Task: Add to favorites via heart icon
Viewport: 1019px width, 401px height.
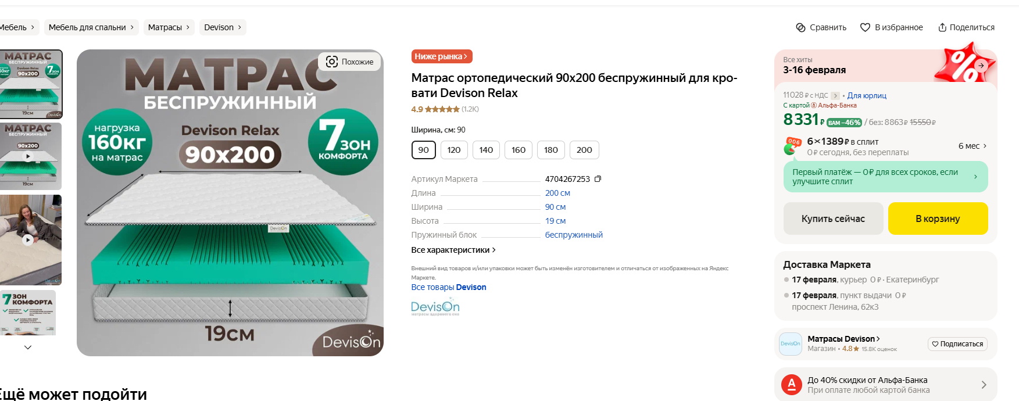Action: coord(865,27)
